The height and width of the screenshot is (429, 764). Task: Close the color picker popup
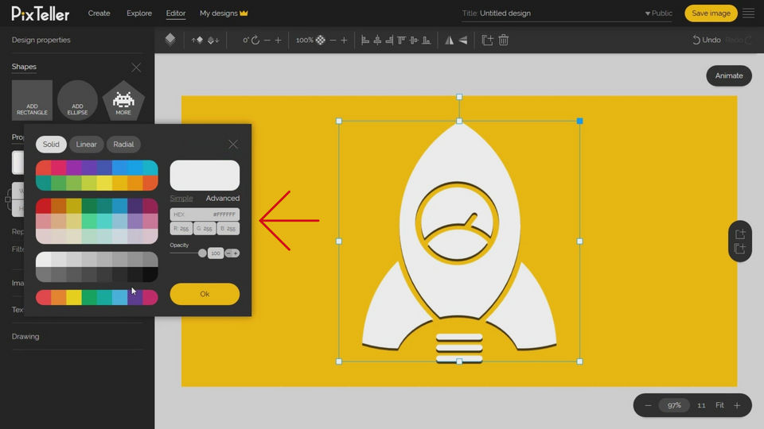coord(233,144)
